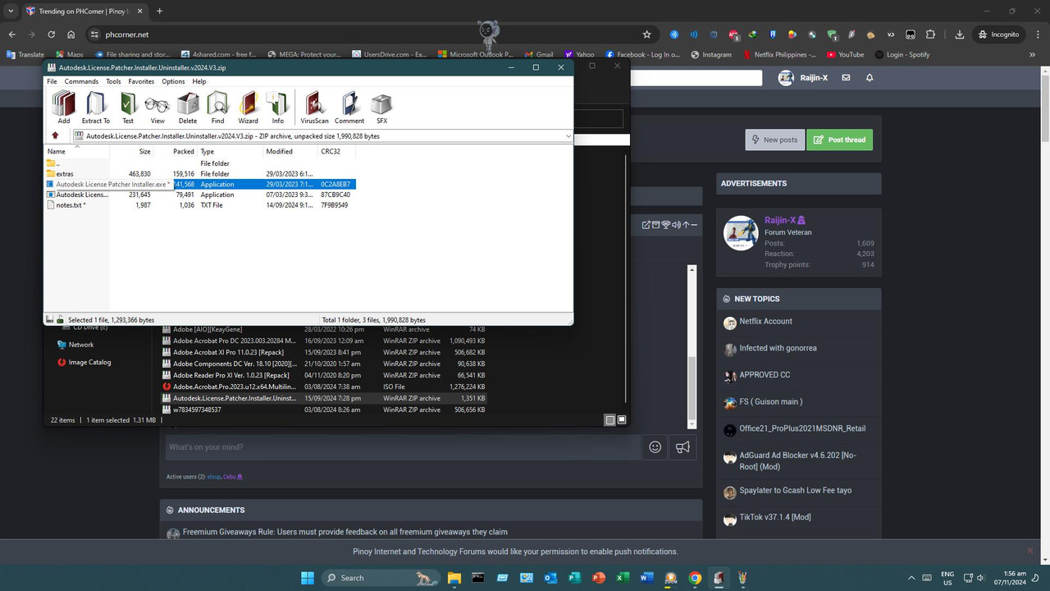Go up one folder with red arrow

[55, 135]
